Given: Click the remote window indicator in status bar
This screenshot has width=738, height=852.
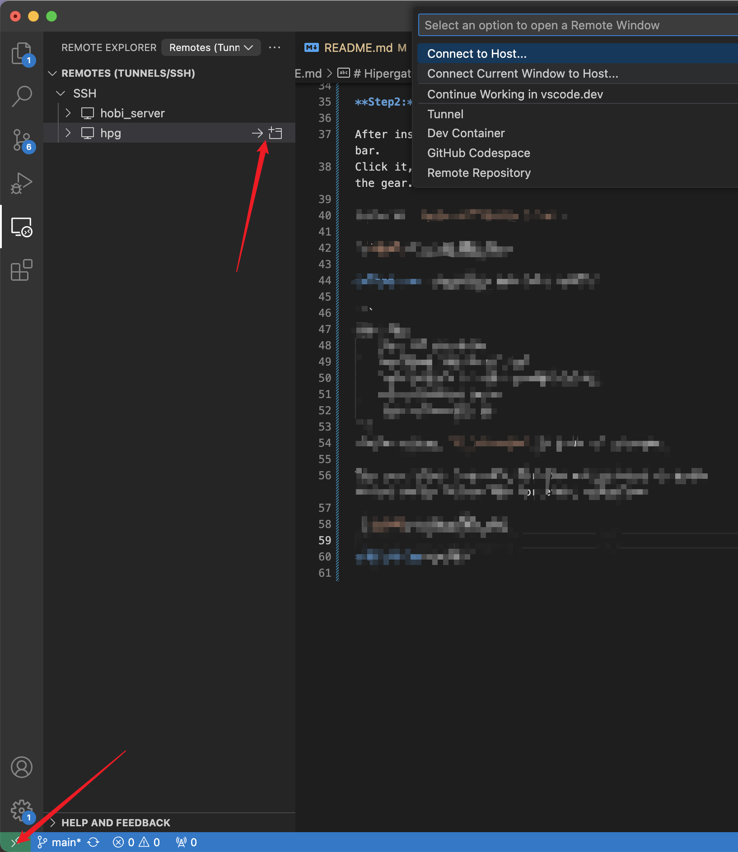Looking at the screenshot, I should pyautogui.click(x=15, y=842).
